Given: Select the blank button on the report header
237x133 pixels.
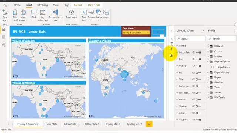Looking at the screenshot, I should (158, 32).
